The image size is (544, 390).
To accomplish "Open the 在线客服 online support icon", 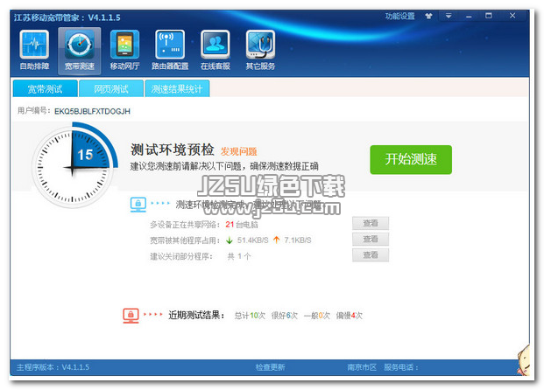I will 215,51.
